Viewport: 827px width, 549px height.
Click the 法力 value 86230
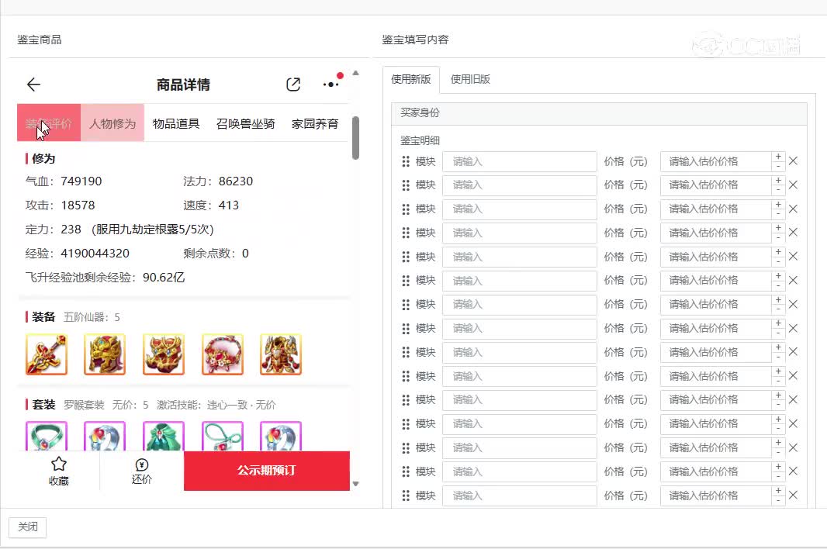coord(236,181)
